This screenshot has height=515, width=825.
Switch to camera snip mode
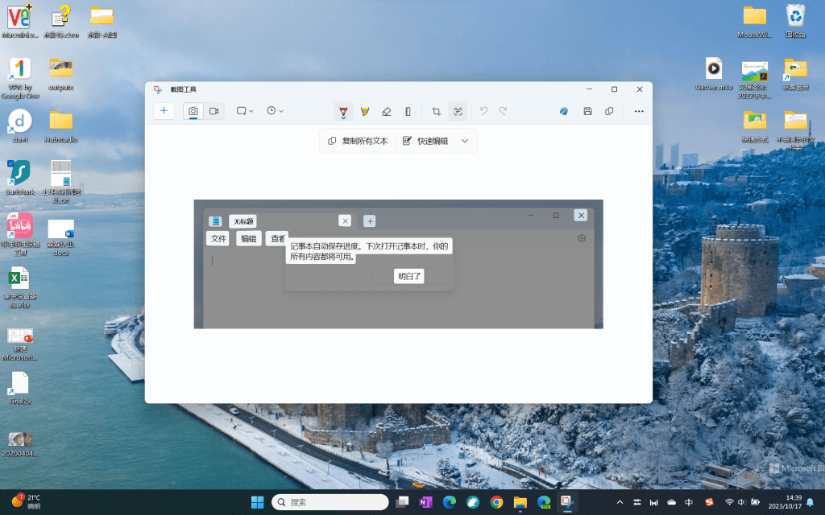tap(193, 111)
